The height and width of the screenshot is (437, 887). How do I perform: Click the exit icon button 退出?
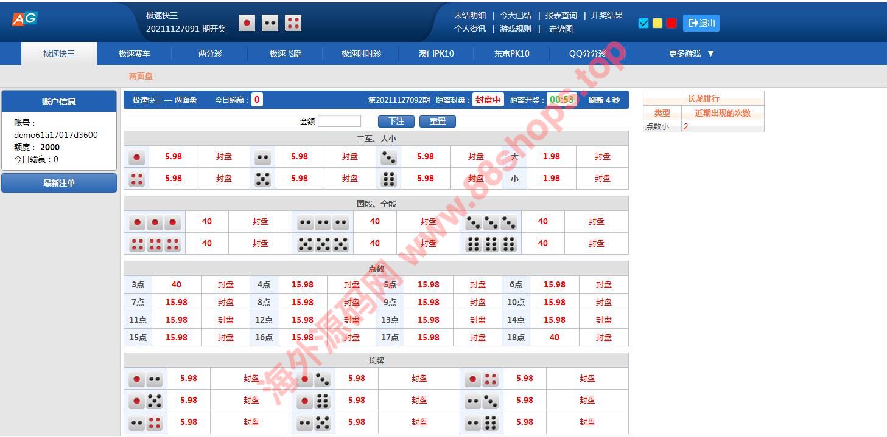tap(701, 23)
